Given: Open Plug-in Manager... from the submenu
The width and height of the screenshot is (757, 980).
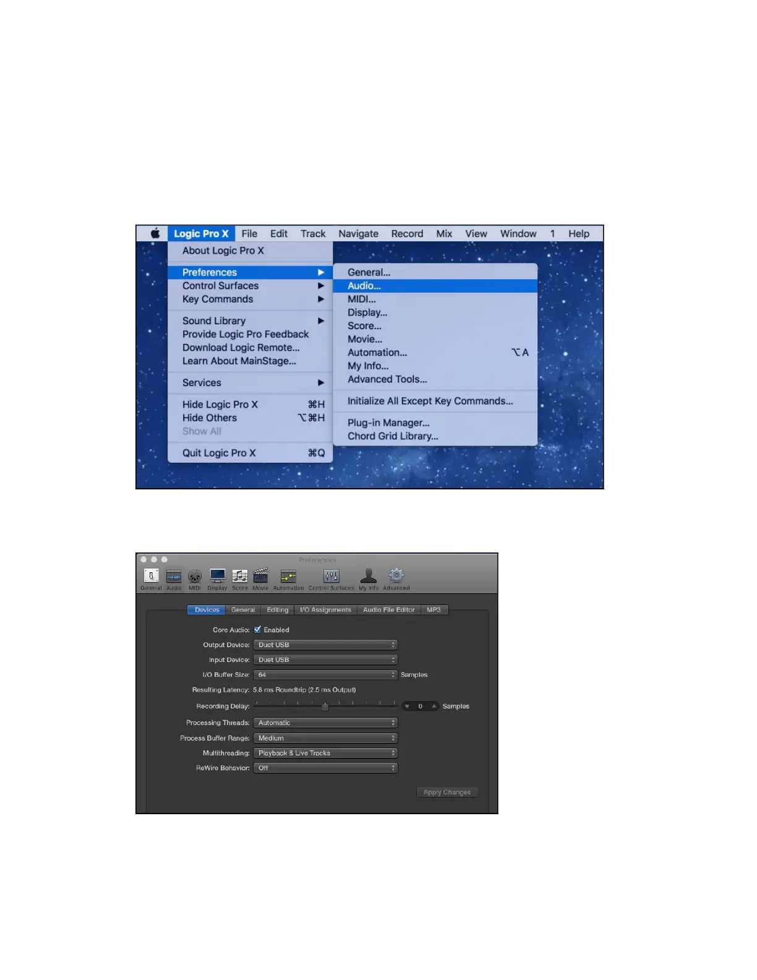Looking at the screenshot, I should click(x=435, y=423).
